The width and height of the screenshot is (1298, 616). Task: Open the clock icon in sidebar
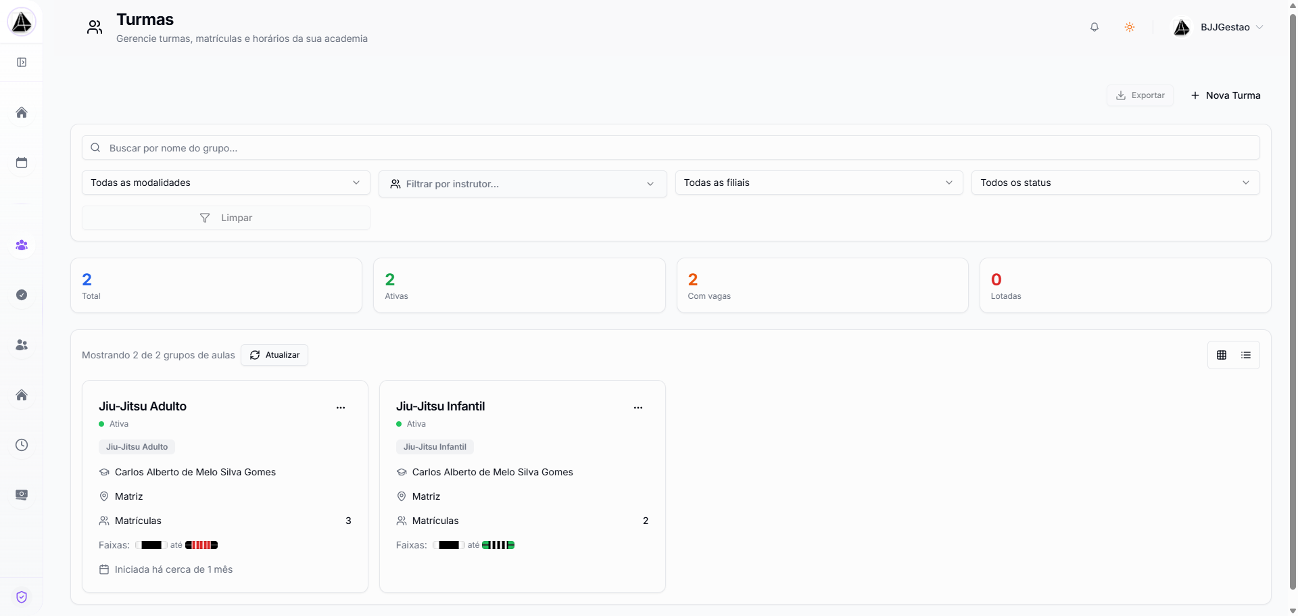22,445
